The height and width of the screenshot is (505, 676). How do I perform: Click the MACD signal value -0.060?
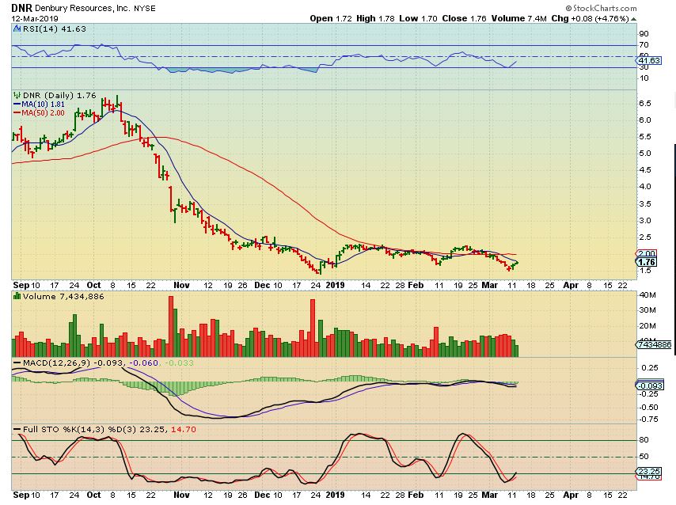pos(143,363)
